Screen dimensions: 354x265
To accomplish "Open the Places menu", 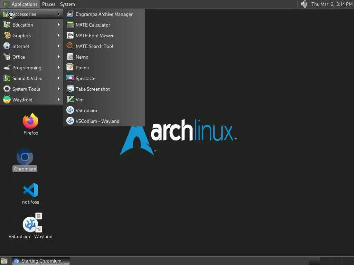I will pos(48,4).
